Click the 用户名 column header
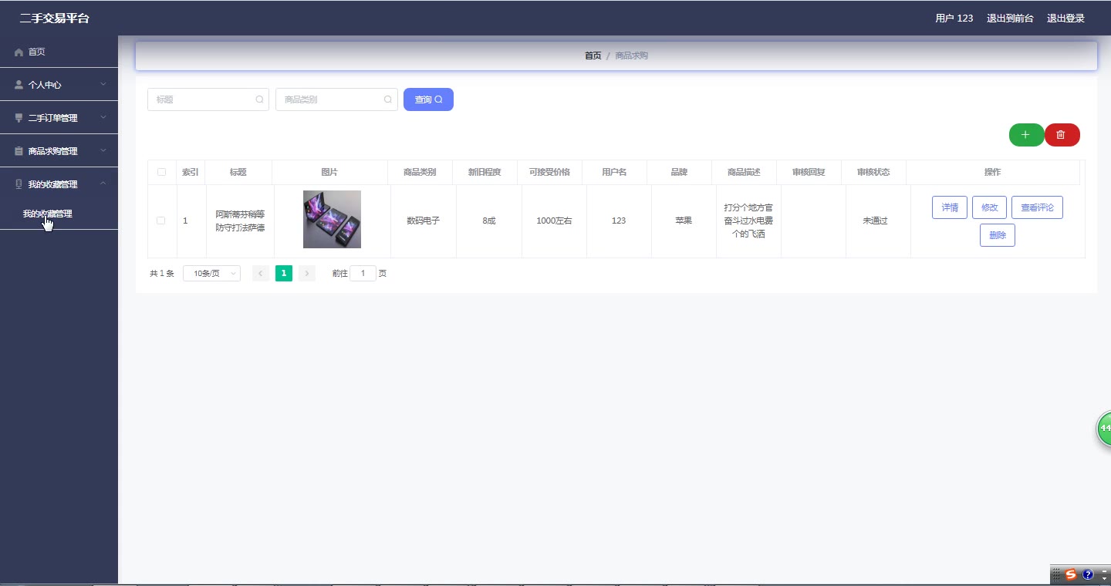Viewport: 1111px width, 586px height. tap(614, 172)
